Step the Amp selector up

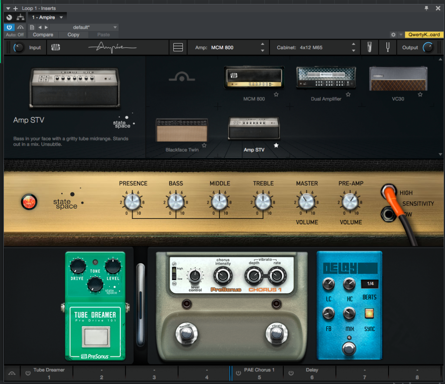262,44
